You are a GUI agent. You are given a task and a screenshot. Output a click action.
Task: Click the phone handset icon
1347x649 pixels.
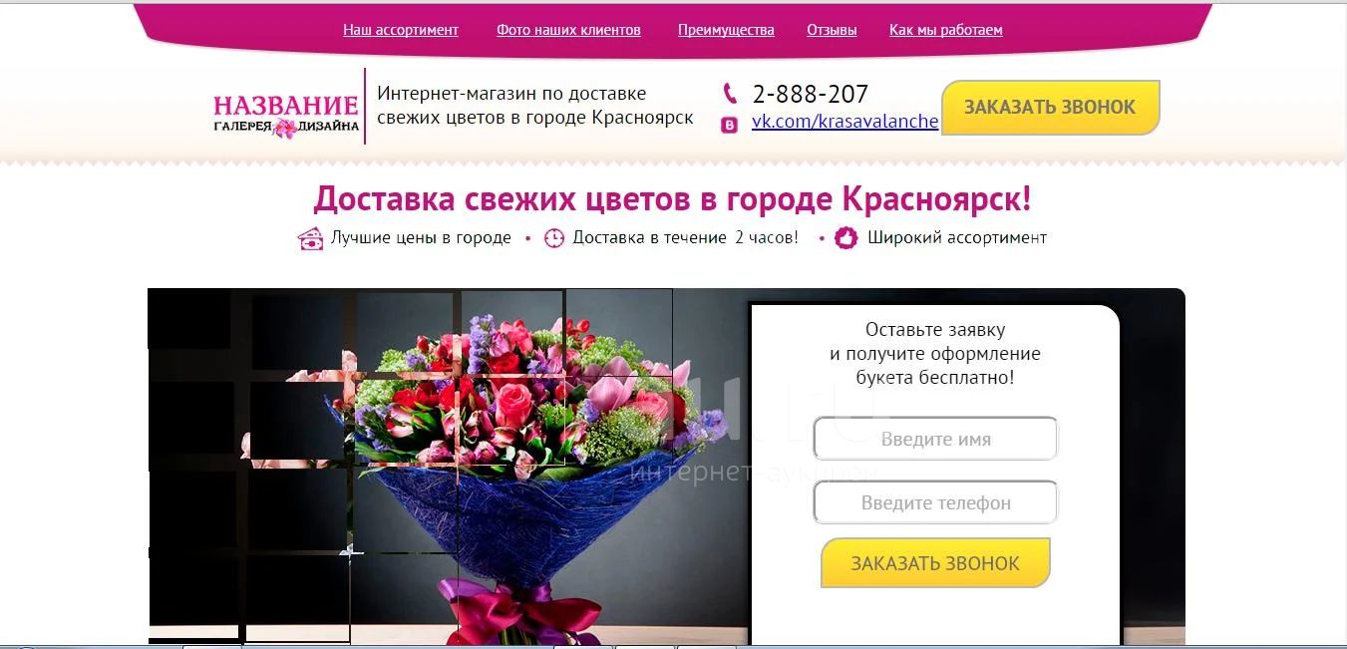point(730,93)
